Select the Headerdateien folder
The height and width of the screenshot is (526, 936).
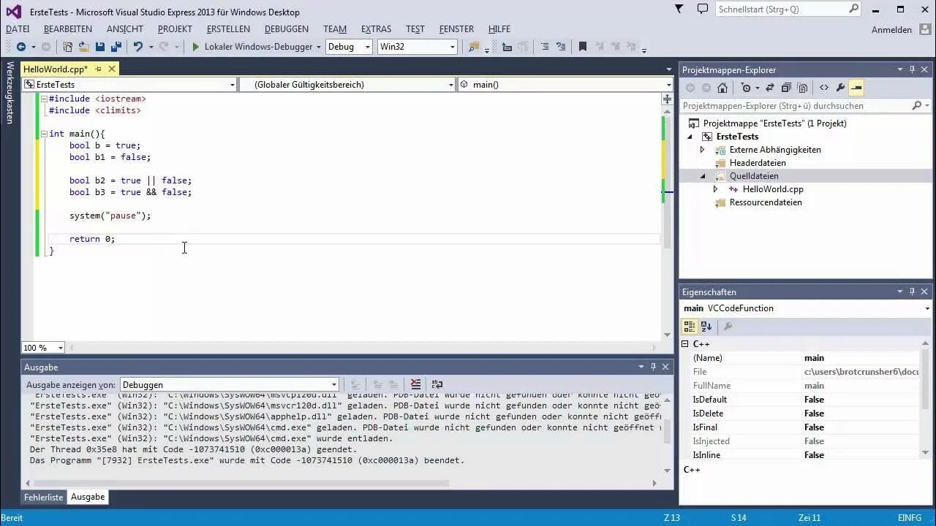point(758,163)
